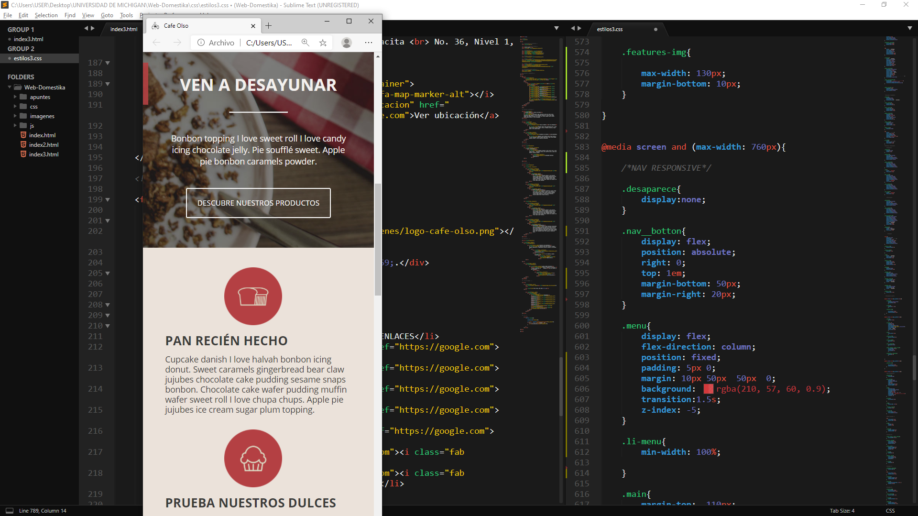Click next-tab arrow in left Sublime pane
Image resolution: width=918 pixels, height=516 pixels.
point(93,29)
